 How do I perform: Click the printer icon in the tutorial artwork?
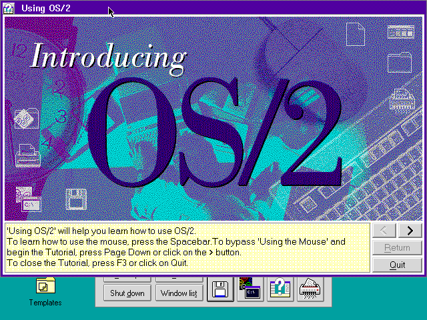tap(27, 153)
